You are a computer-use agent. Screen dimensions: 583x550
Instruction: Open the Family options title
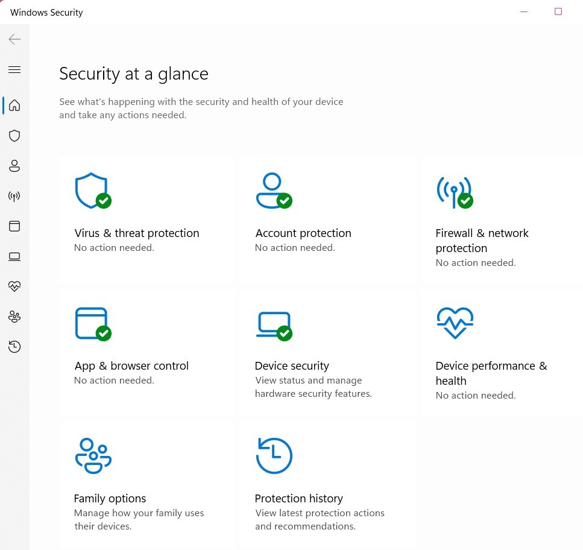(x=110, y=499)
